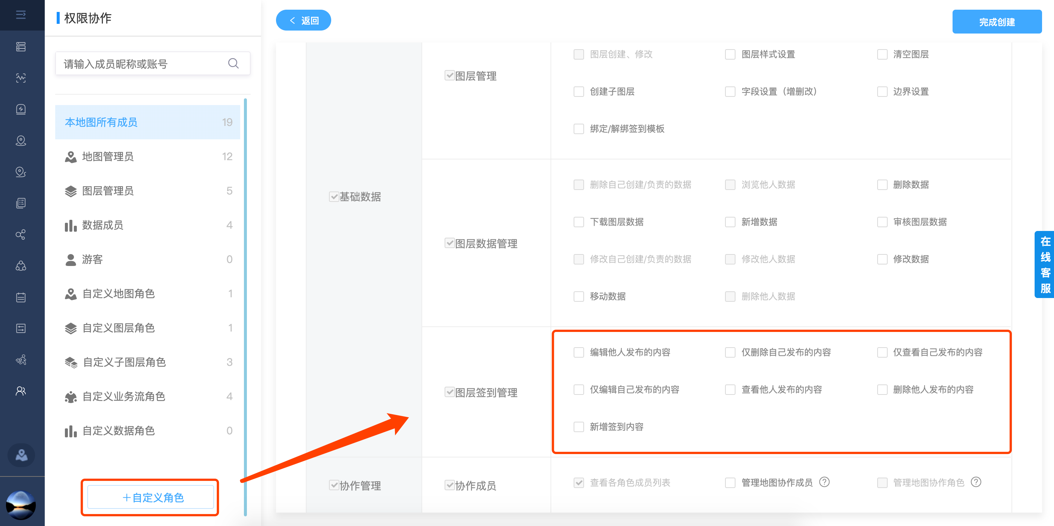Check the 修改数据 checkbox
Viewport: 1054px width, 526px height.
[x=882, y=259]
